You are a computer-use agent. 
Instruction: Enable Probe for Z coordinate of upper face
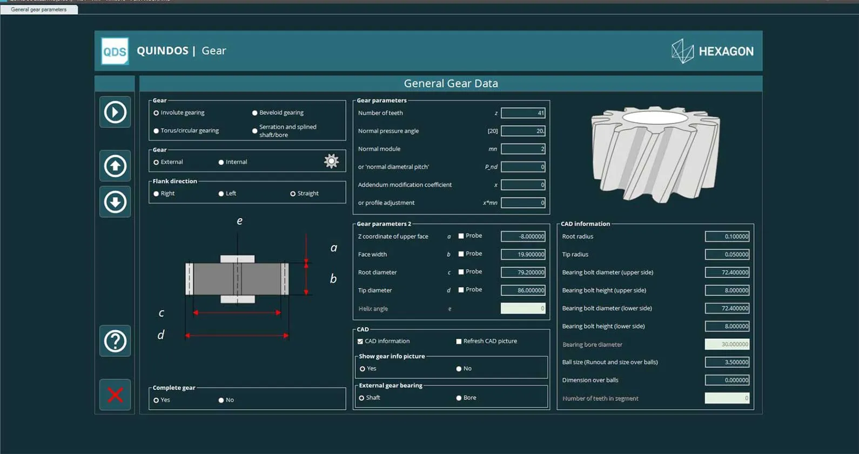tap(461, 236)
